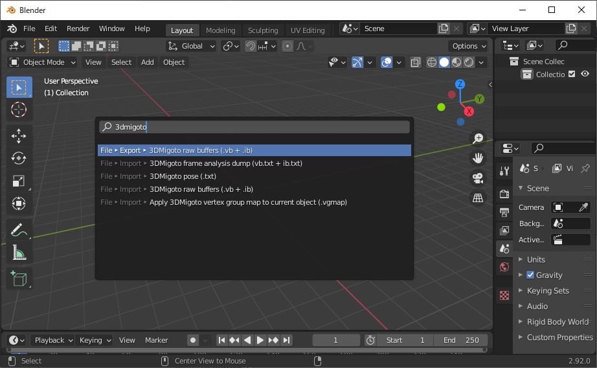Viewport: 597px width, 368px height.
Task: Open the Scene properties tab
Action: click(504, 249)
